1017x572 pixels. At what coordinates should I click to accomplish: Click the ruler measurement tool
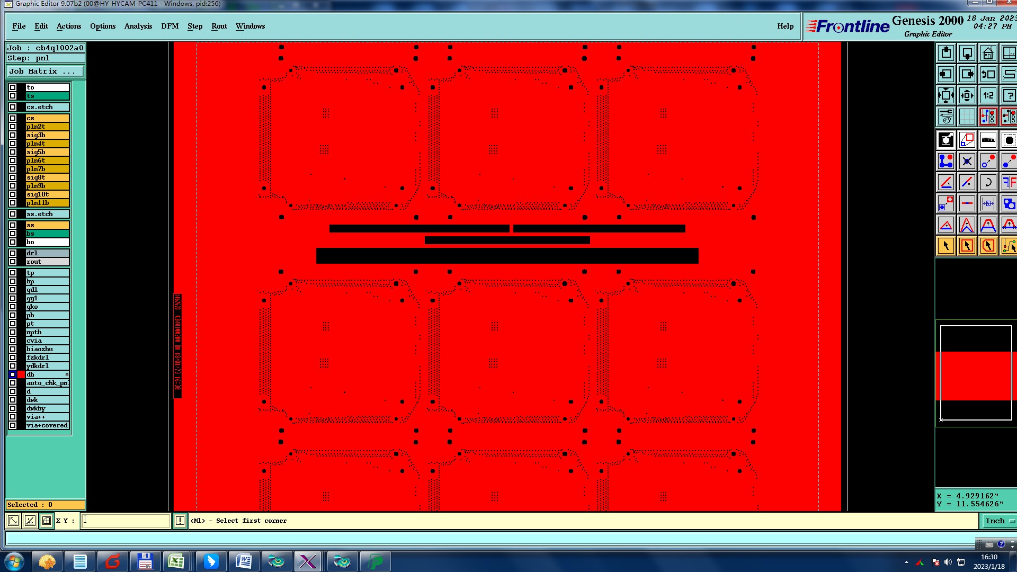[x=988, y=140]
